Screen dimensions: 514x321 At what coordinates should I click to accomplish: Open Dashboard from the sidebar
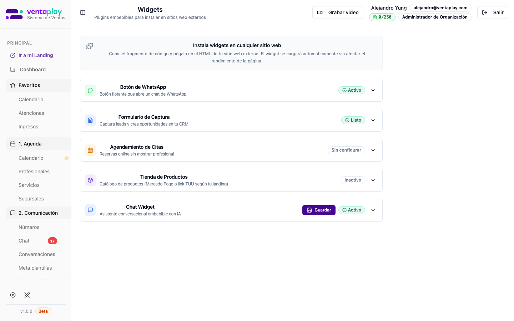click(x=32, y=70)
